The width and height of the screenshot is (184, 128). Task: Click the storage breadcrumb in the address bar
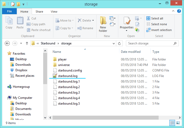(x=66, y=43)
